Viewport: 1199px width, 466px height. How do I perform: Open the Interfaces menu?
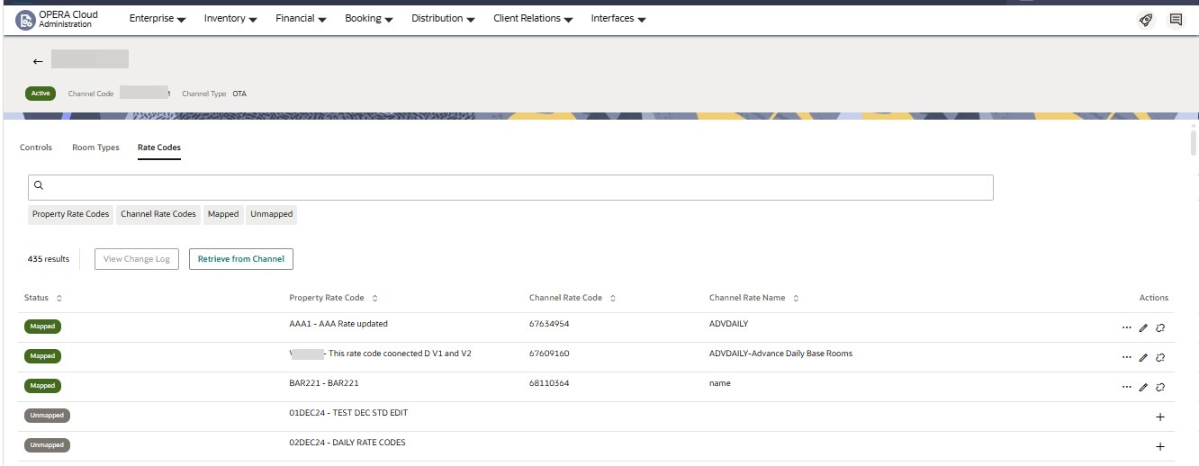[618, 19]
